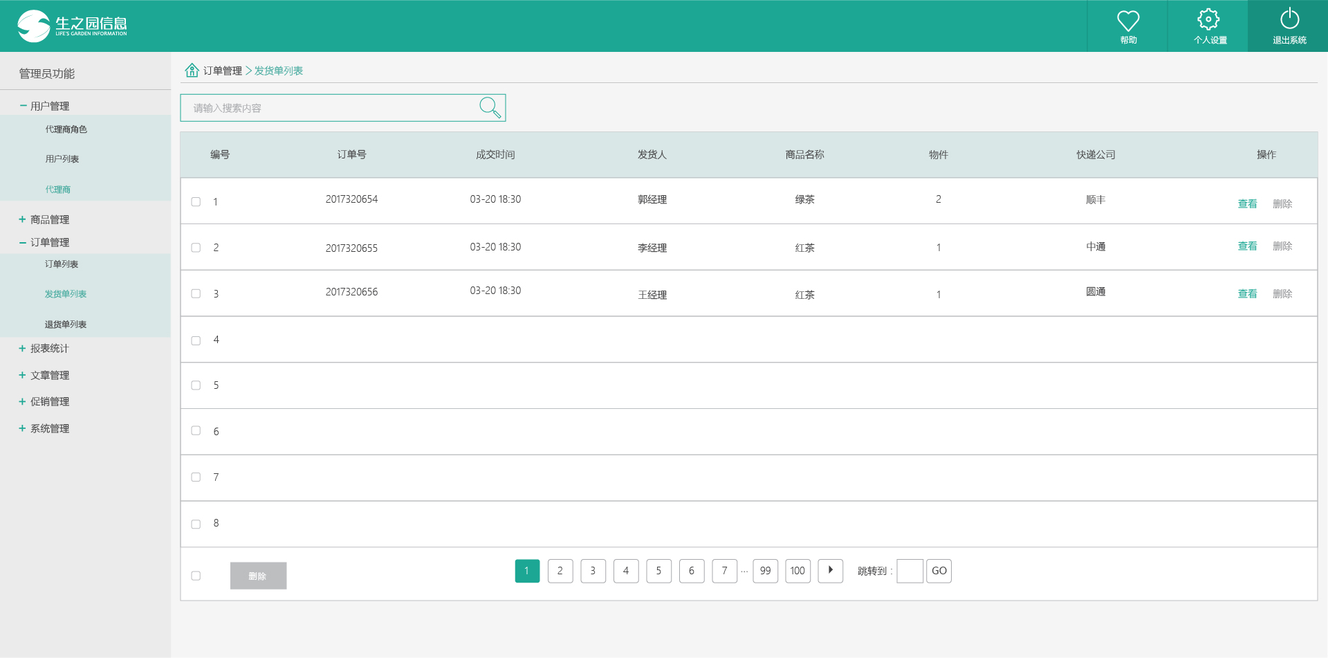Go to page 5
This screenshot has width=1328, height=658.
coord(658,571)
